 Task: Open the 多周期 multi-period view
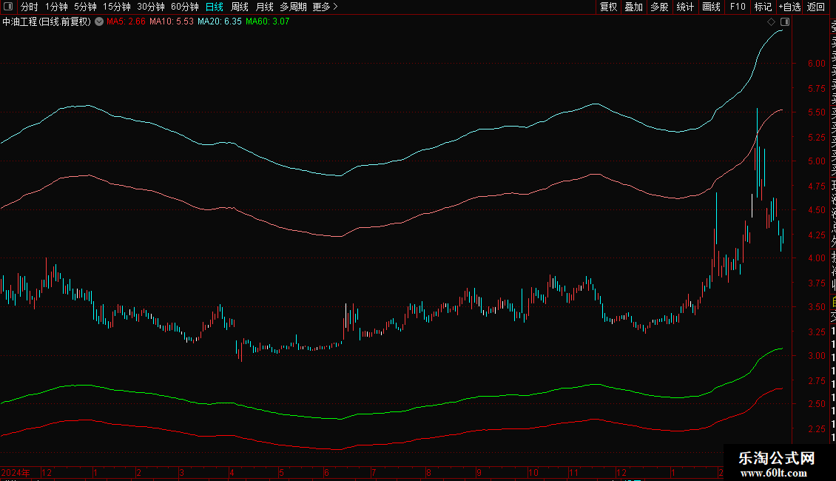pyautogui.click(x=293, y=7)
